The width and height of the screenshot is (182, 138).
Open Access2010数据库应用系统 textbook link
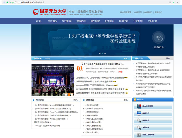click(x=54, y=105)
